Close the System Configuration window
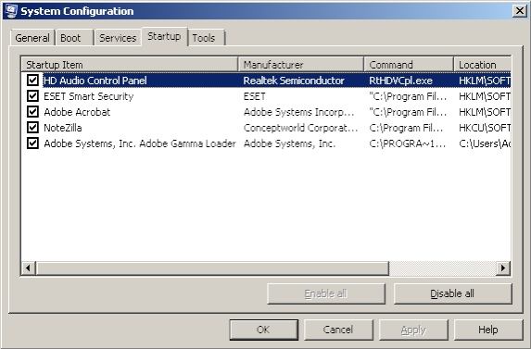This screenshot has width=531, height=349. click(519, 11)
